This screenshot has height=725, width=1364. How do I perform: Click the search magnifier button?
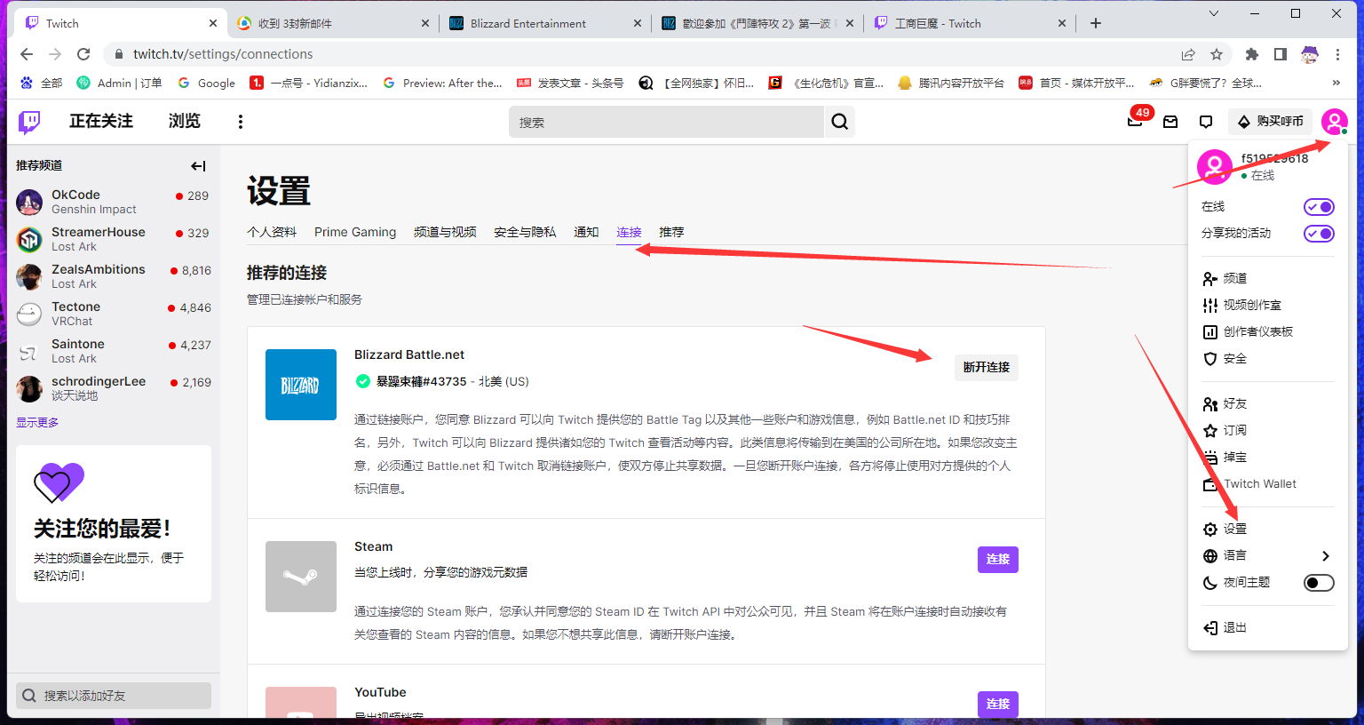[x=839, y=122]
